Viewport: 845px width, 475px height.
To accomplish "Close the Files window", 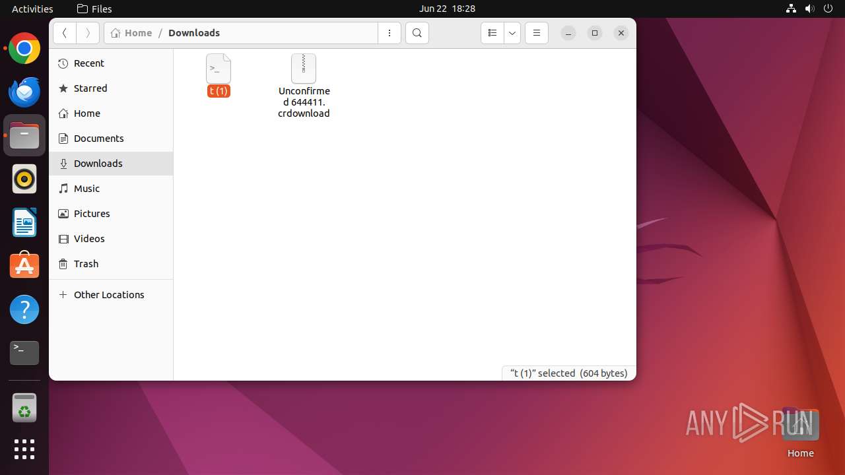I will click(x=621, y=33).
